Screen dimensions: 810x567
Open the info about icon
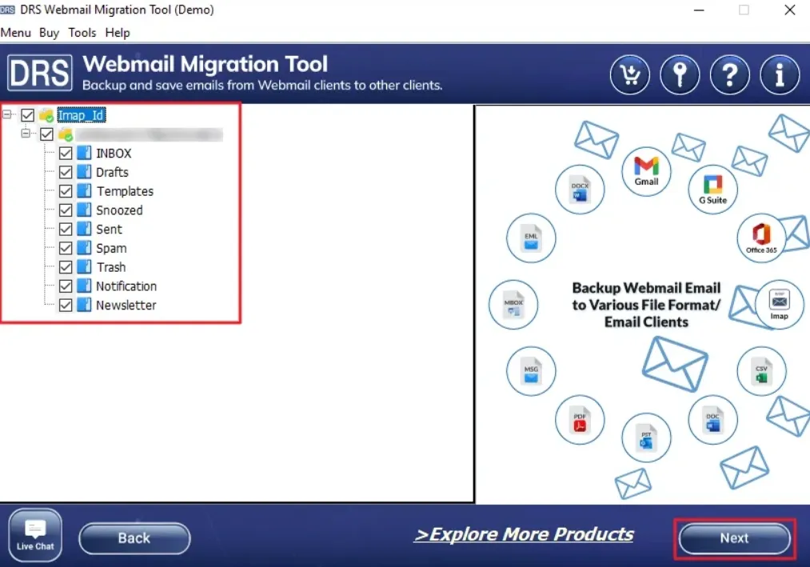click(x=780, y=76)
